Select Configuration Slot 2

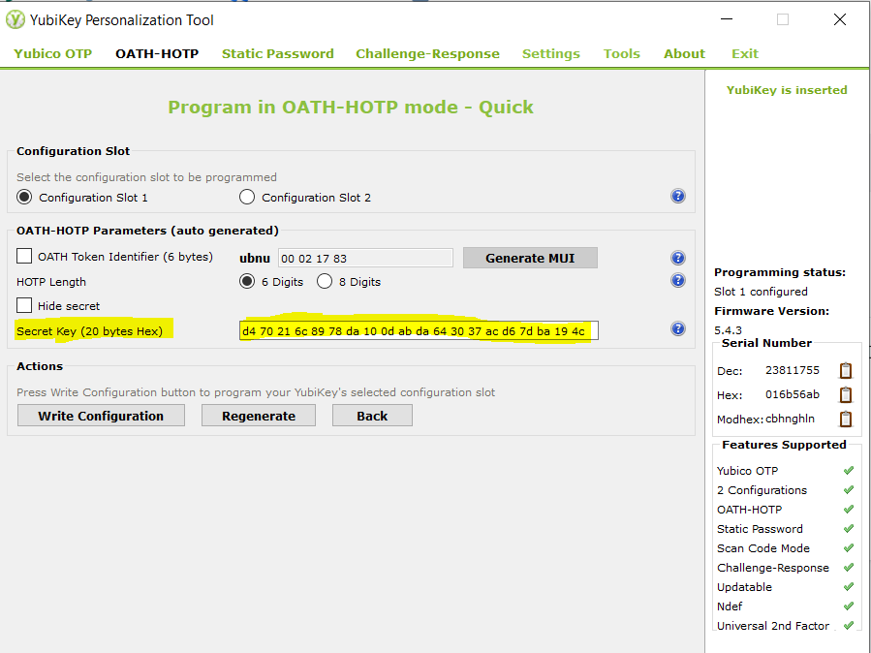[245, 197]
